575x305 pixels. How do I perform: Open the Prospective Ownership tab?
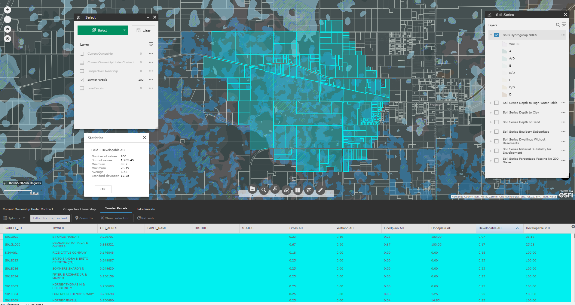tap(79, 209)
